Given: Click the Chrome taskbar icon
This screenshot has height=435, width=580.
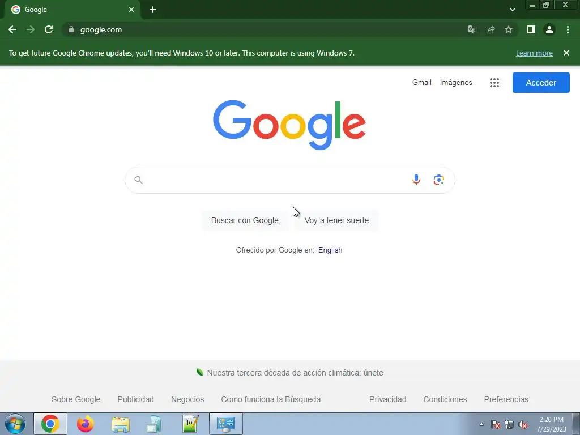Looking at the screenshot, I should (50, 424).
